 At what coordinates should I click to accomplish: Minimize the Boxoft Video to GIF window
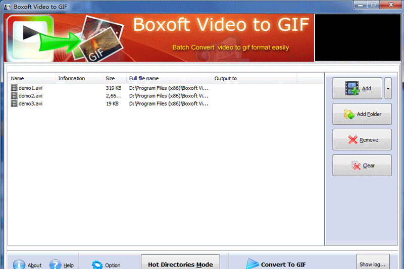[360, 5]
